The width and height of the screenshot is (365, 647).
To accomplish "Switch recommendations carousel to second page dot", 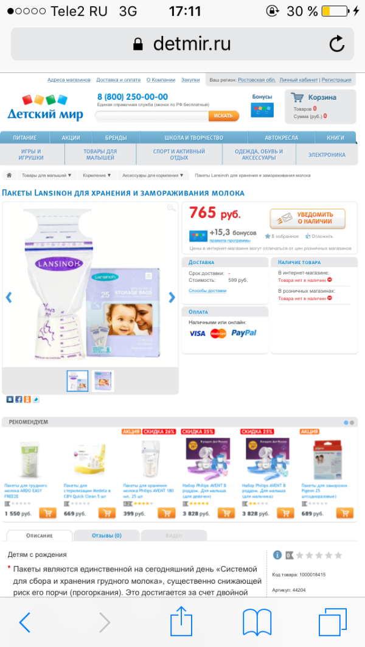I will (352, 422).
